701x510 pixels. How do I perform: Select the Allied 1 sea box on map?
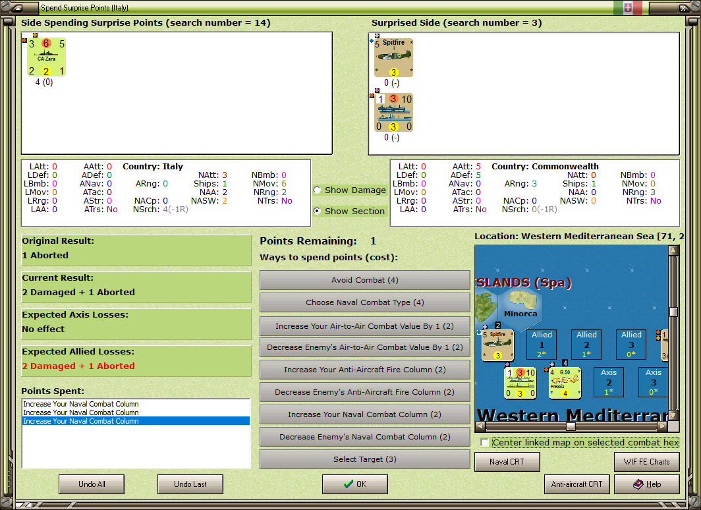[x=542, y=345]
